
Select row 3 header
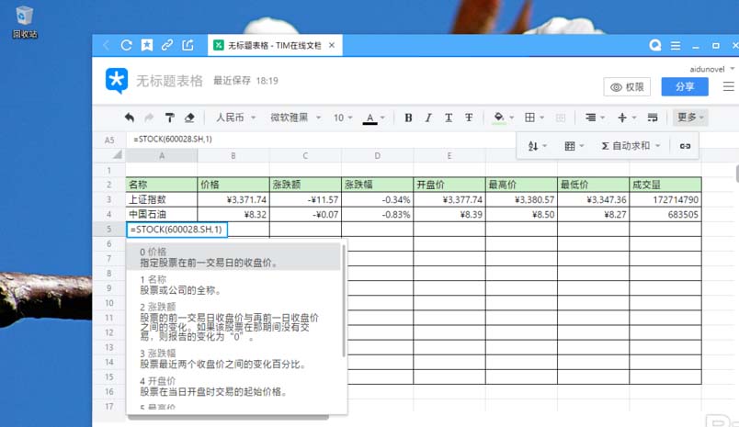click(x=108, y=199)
